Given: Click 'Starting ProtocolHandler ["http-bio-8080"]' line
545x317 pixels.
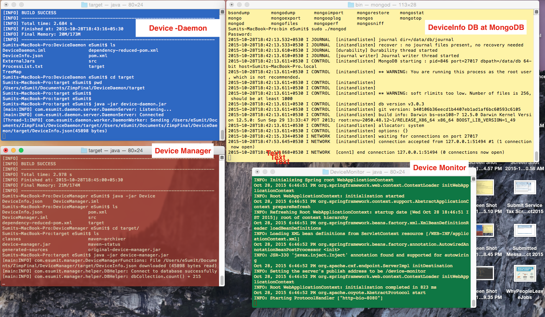Looking at the screenshot, I should 318,298.
